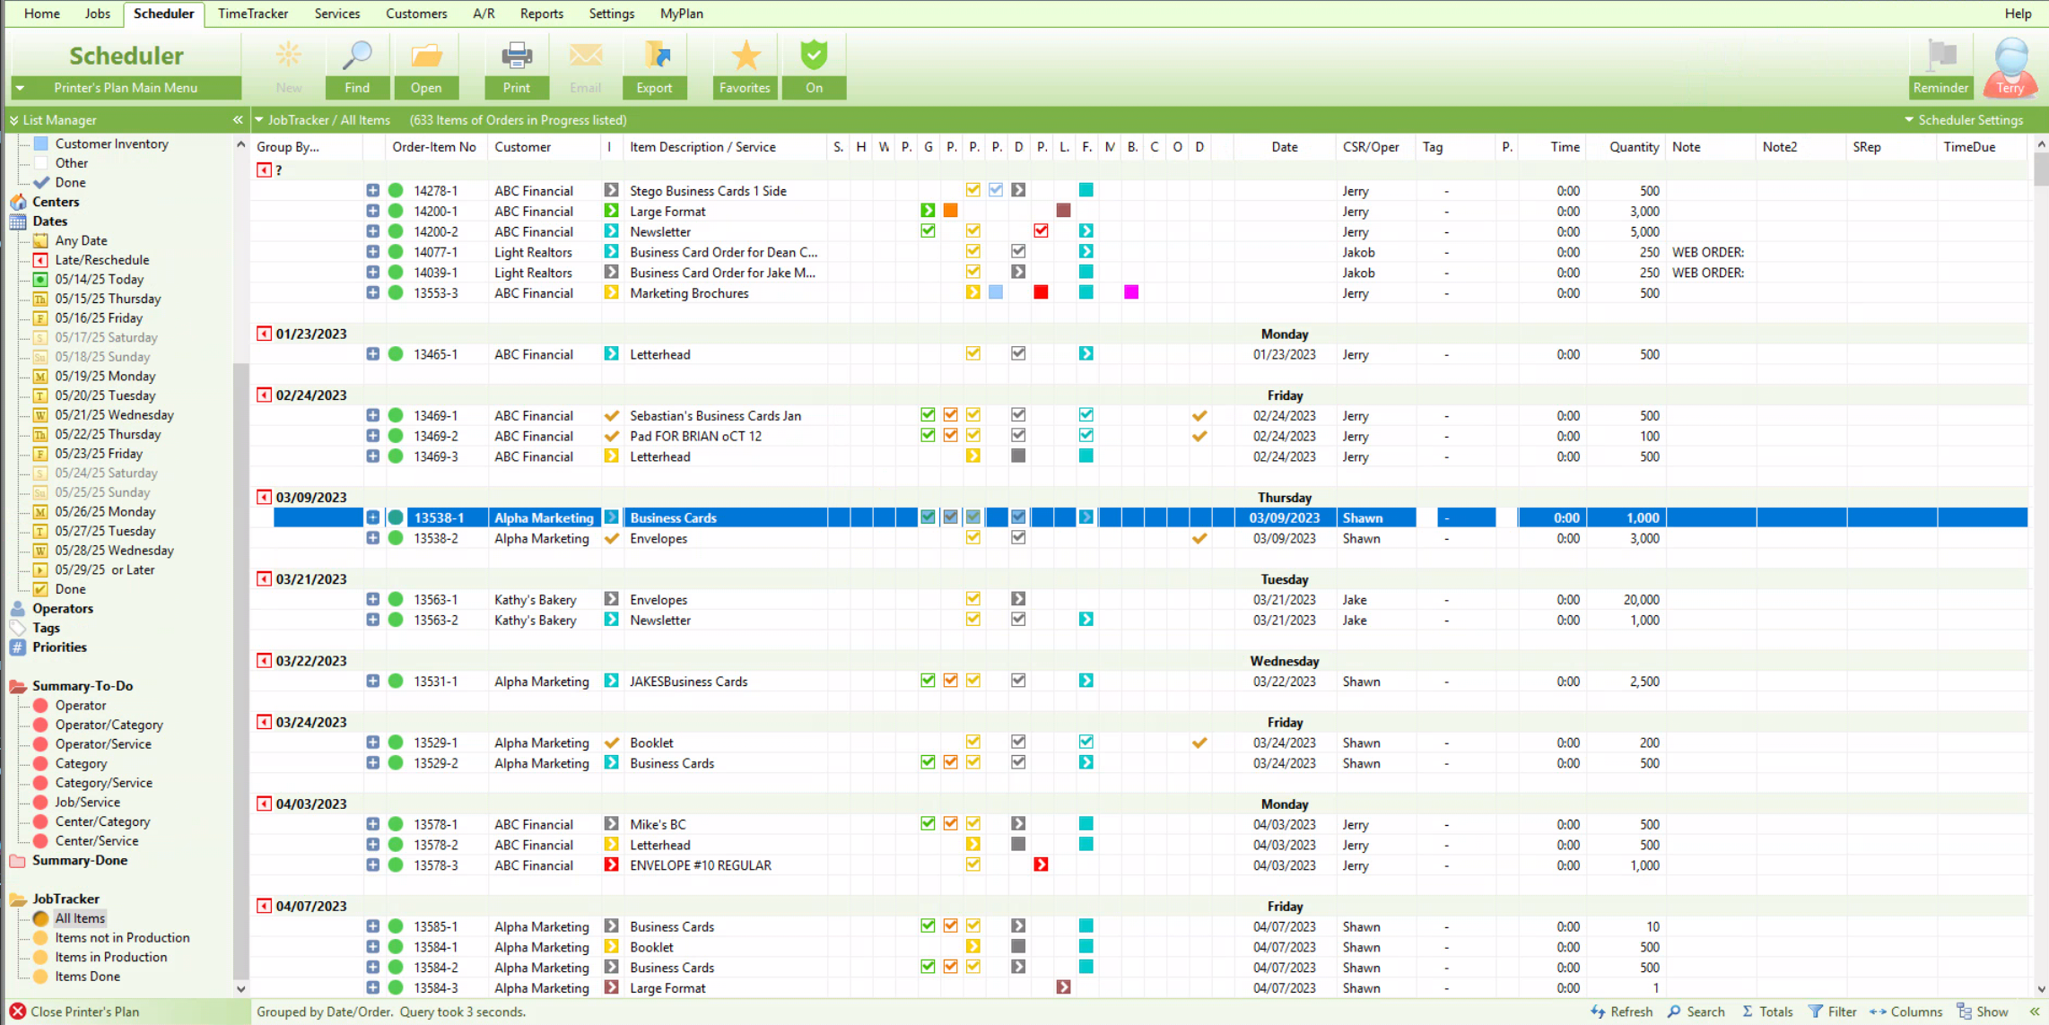Expand order row 13538-1 with the plus icon
The image size is (2049, 1025).
pyautogui.click(x=373, y=517)
